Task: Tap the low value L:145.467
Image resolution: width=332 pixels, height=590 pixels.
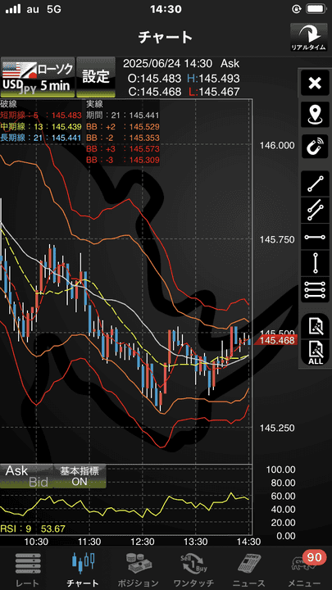Action: tap(213, 92)
